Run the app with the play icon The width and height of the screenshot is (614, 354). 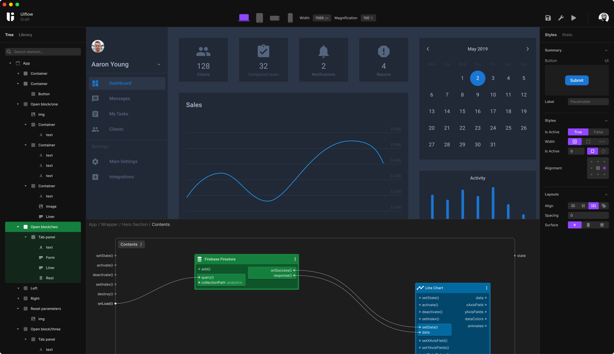[574, 18]
